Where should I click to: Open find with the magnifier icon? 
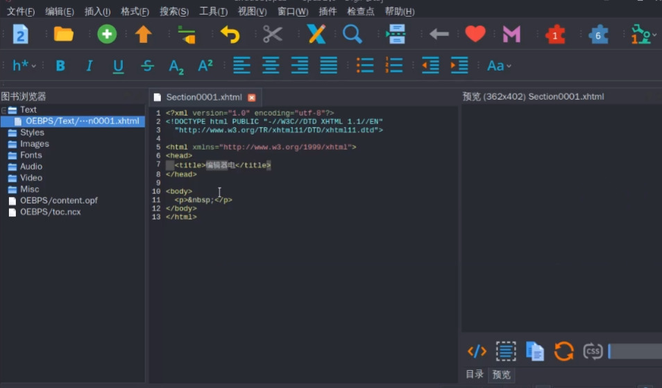pos(353,34)
